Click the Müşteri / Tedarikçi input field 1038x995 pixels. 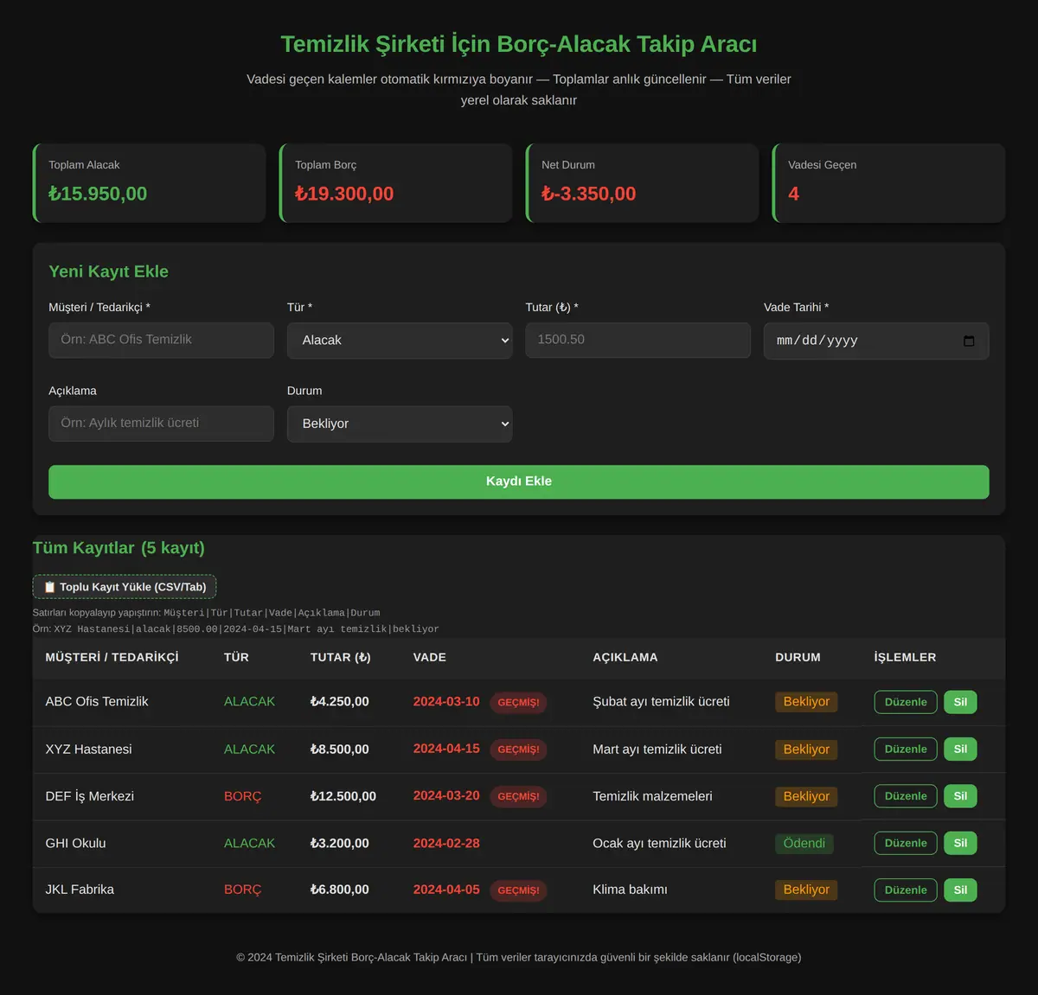(x=161, y=340)
